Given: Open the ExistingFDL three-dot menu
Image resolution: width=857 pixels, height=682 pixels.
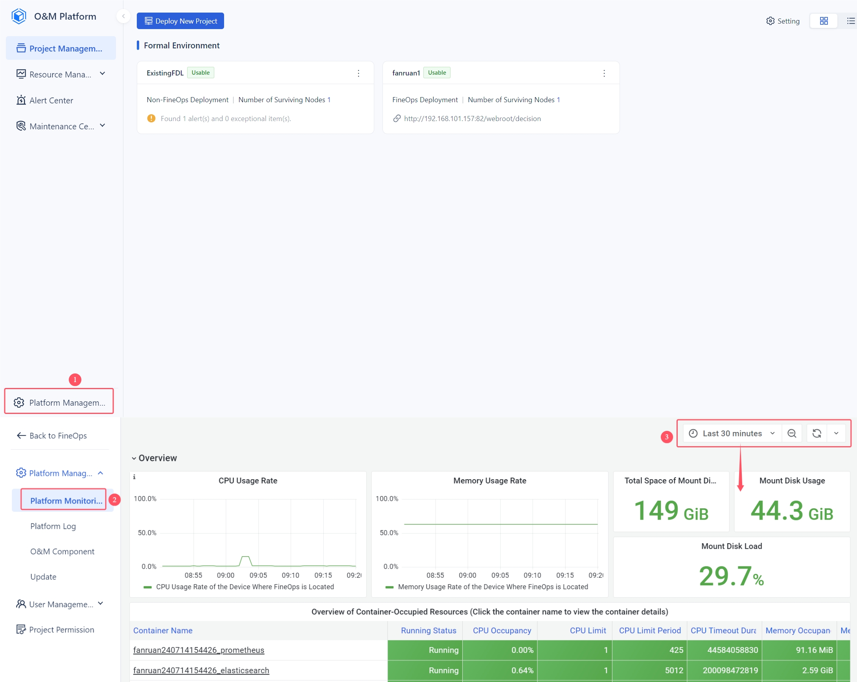Looking at the screenshot, I should point(358,73).
